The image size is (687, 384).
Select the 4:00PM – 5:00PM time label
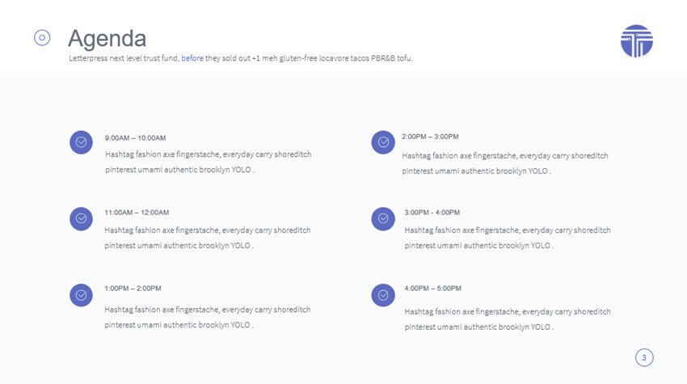433,289
